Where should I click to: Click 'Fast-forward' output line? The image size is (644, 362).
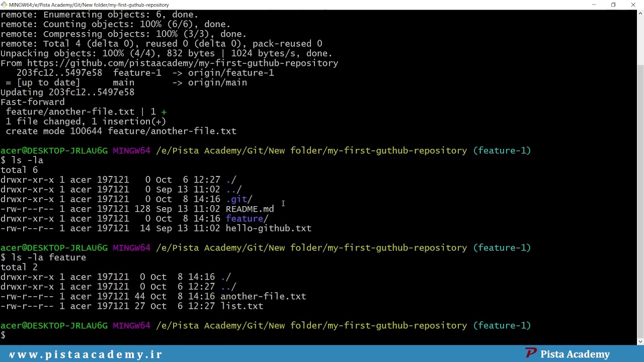click(x=33, y=102)
